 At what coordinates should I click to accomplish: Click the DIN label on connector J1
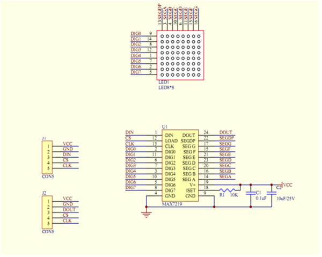(x=67, y=155)
